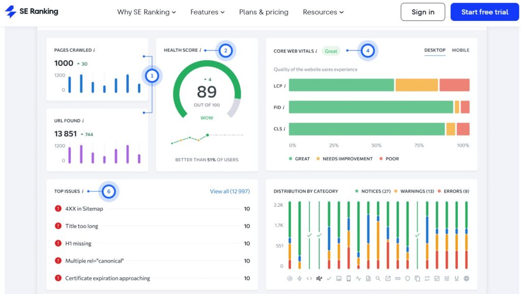Expand the Why SE Ranking menu

147,12
